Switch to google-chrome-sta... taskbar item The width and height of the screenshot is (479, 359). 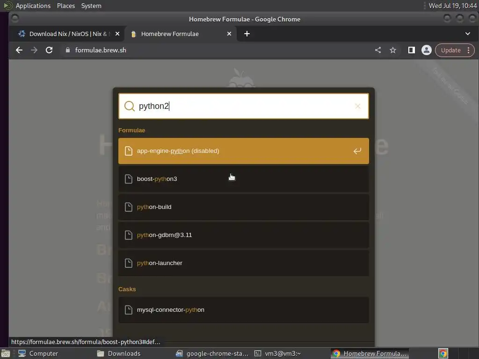(x=212, y=353)
